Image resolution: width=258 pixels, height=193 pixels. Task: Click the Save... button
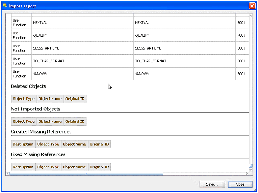click(x=212, y=184)
